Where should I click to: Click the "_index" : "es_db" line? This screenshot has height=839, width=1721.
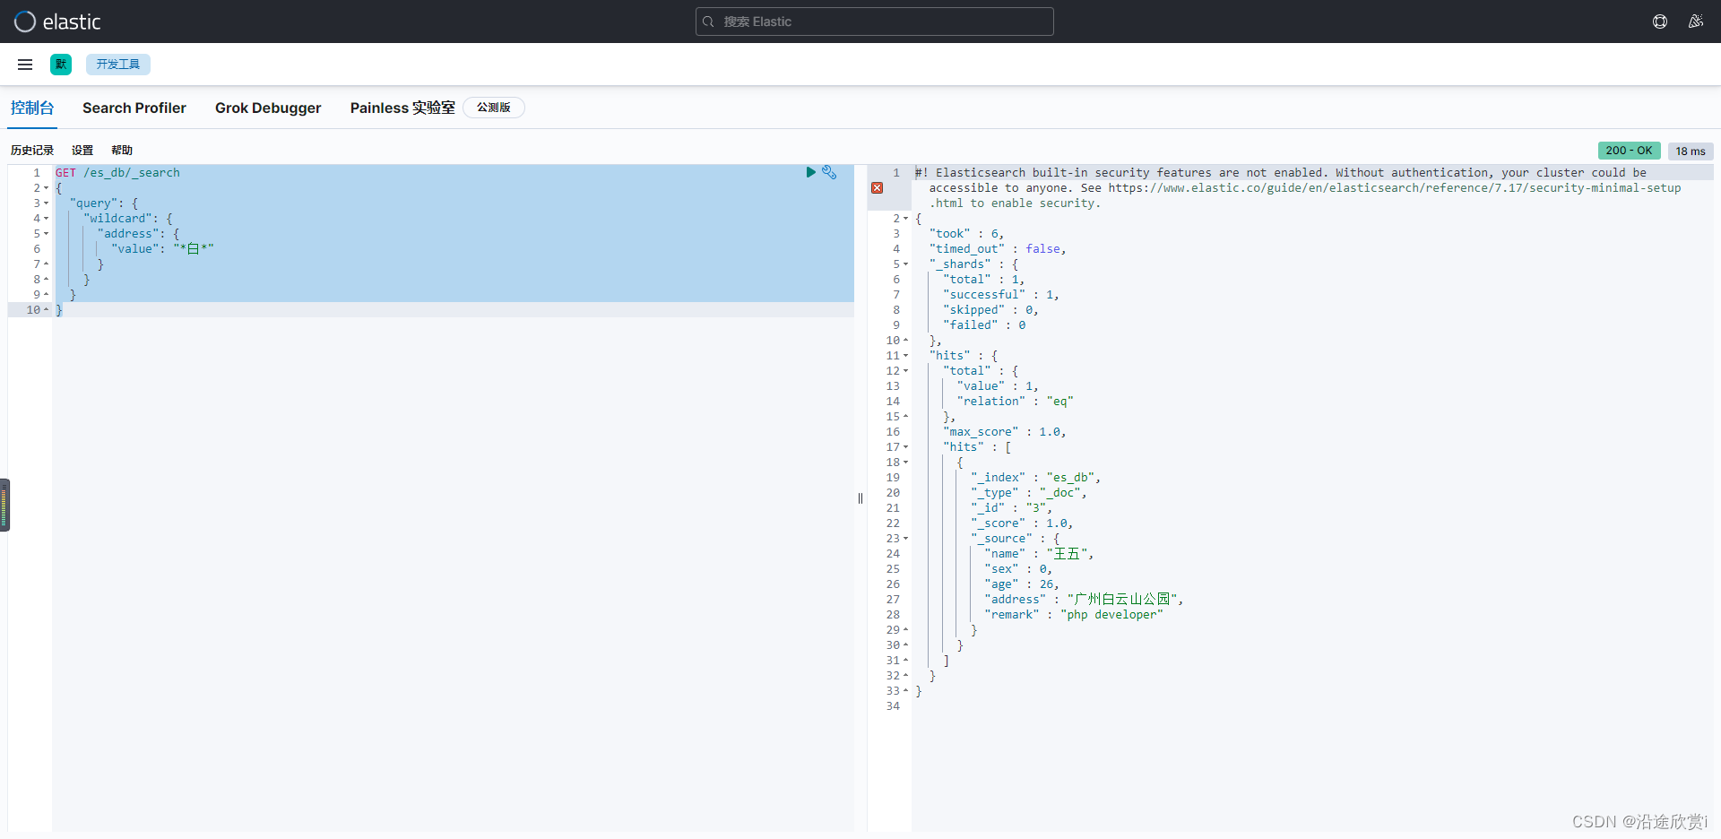(1035, 478)
